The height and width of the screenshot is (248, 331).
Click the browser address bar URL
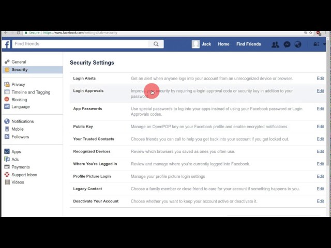pos(80,33)
